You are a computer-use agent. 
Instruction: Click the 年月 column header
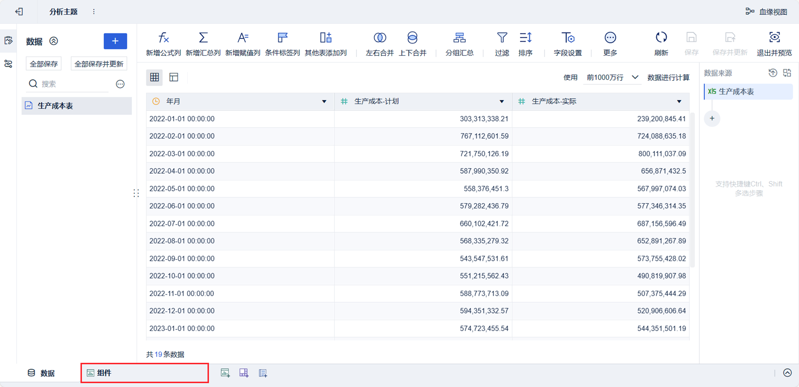pyautogui.click(x=240, y=102)
